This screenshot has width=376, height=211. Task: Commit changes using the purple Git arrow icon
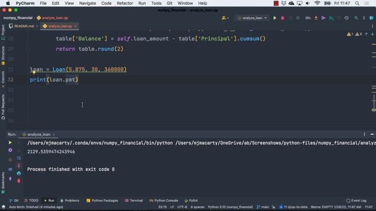324,18
